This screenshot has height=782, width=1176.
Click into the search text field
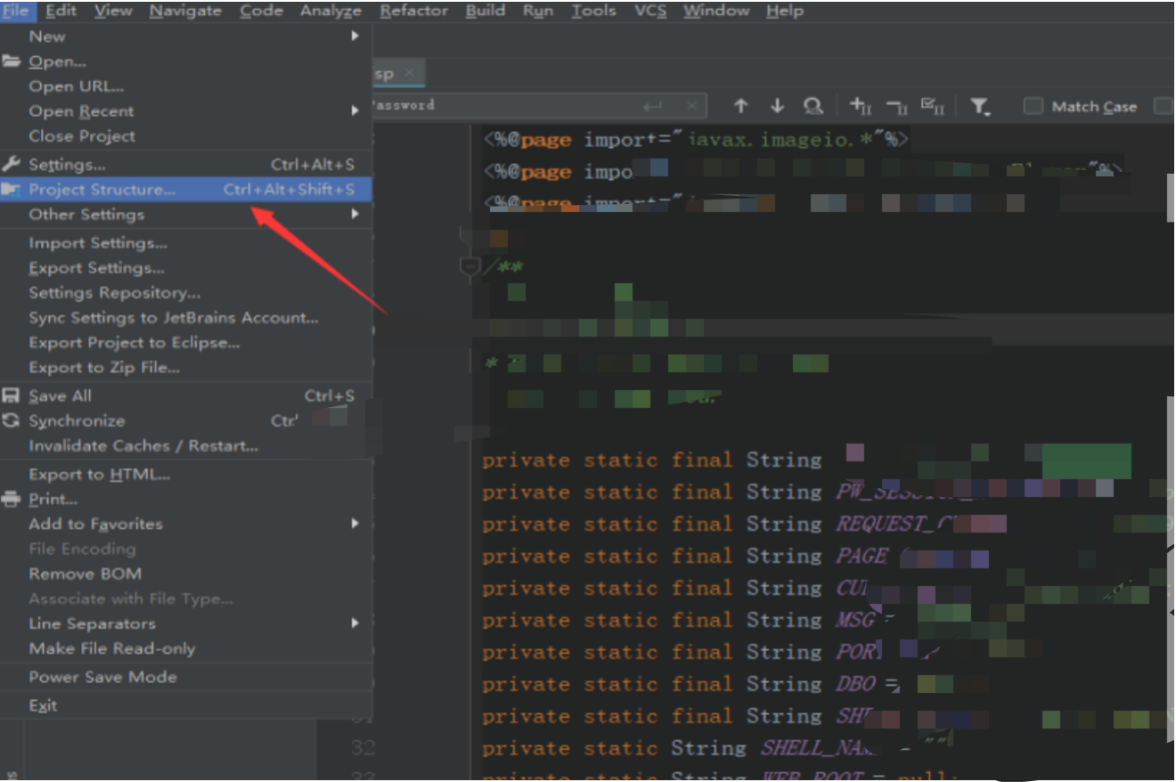coord(503,106)
